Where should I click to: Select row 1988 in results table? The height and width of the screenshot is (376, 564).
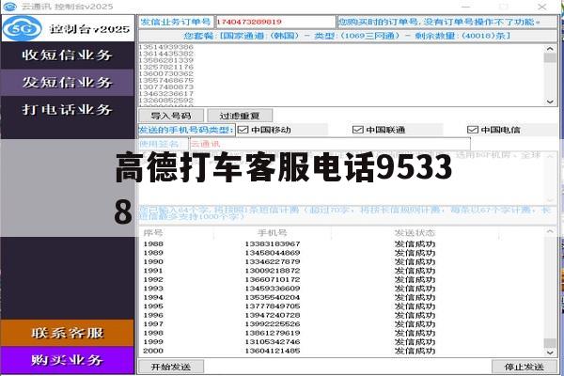coord(342,244)
